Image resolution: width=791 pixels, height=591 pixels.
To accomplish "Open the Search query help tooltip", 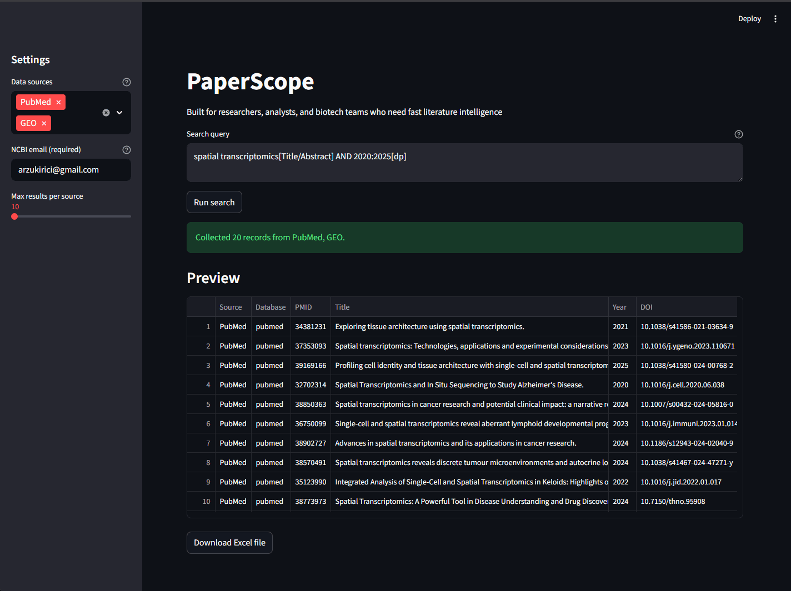I will pos(739,134).
